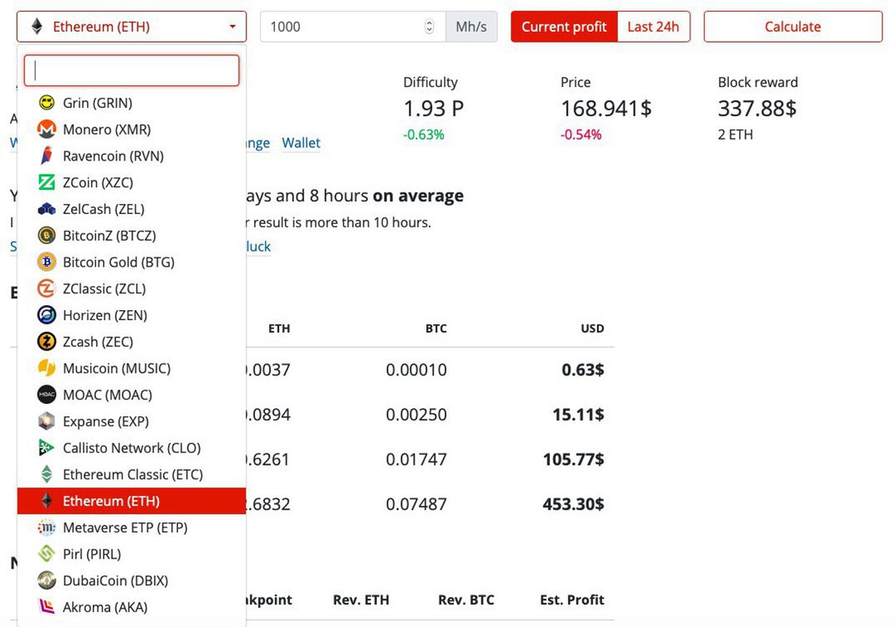The height and width of the screenshot is (627, 896).
Task: Select Grin (GRIN) from the coin list
Action: [x=131, y=103]
